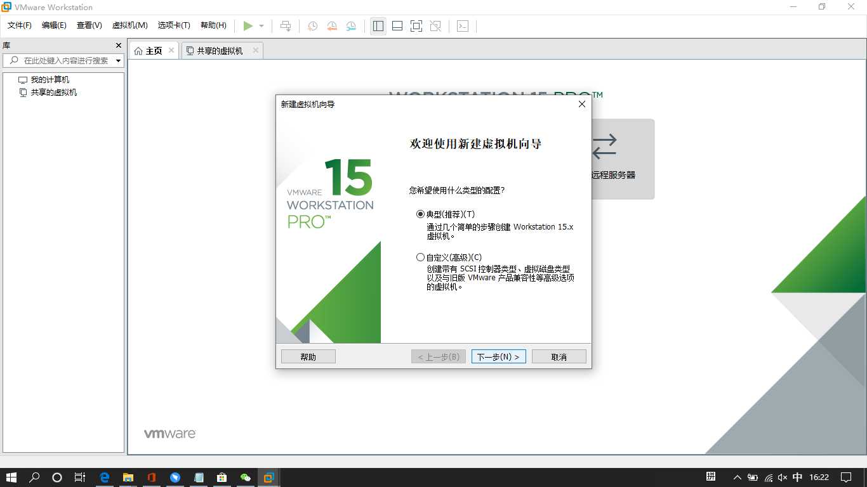The width and height of the screenshot is (867, 487).
Task: Click the VMware Workstation taskbar icon
Action: pos(269,477)
